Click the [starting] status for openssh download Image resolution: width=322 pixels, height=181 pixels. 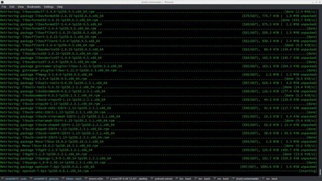click(308, 171)
